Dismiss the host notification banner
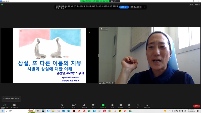This screenshot has width=201, height=113. (x=144, y=7)
